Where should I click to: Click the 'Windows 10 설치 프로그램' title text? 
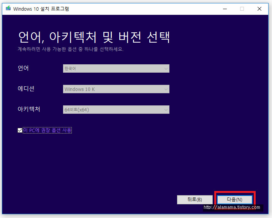coord(41,9)
